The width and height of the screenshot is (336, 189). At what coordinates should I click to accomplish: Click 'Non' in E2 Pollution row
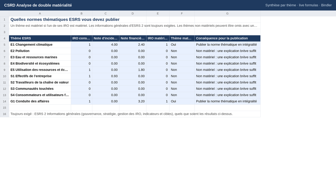[182, 51]
